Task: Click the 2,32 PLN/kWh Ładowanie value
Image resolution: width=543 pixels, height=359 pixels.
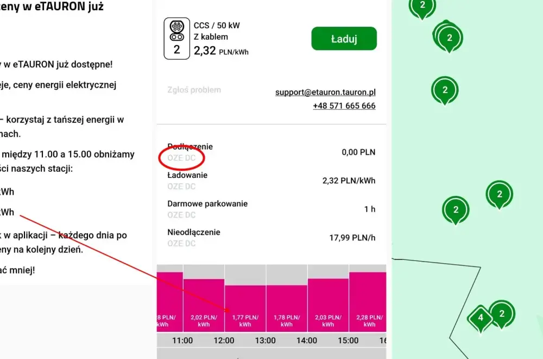Action: coord(349,181)
